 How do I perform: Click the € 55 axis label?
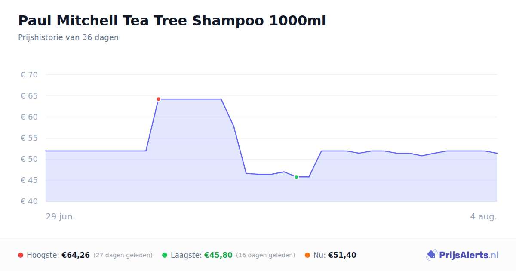click(x=29, y=138)
